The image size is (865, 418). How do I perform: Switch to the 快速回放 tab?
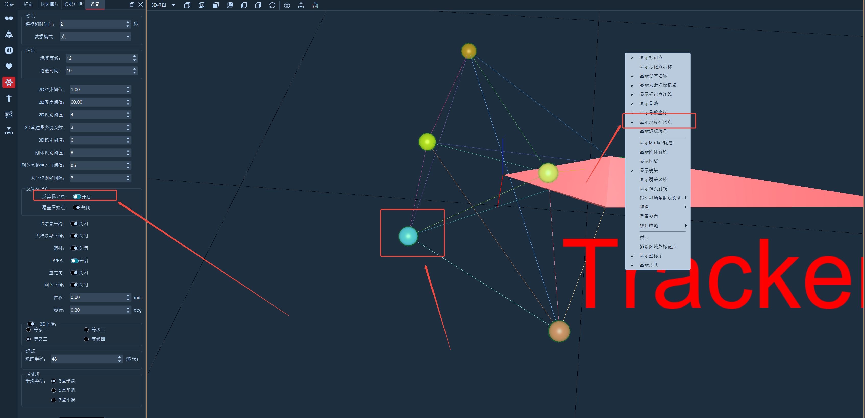tap(50, 4)
